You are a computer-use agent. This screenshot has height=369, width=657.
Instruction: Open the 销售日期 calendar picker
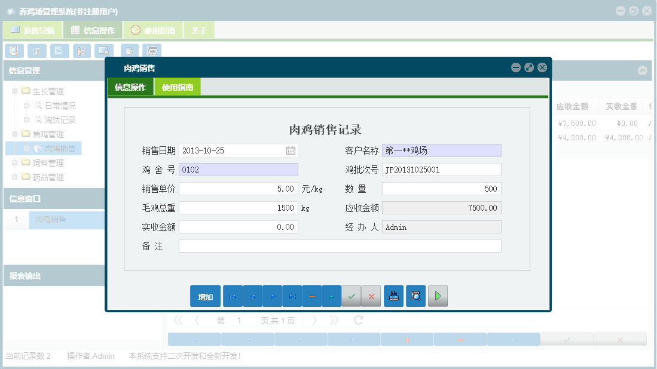click(x=291, y=150)
